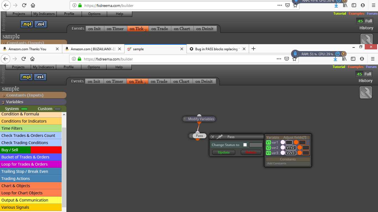This screenshot has height=212, width=378.
Task: Toggle System blocks switch
Action: pos(24,109)
